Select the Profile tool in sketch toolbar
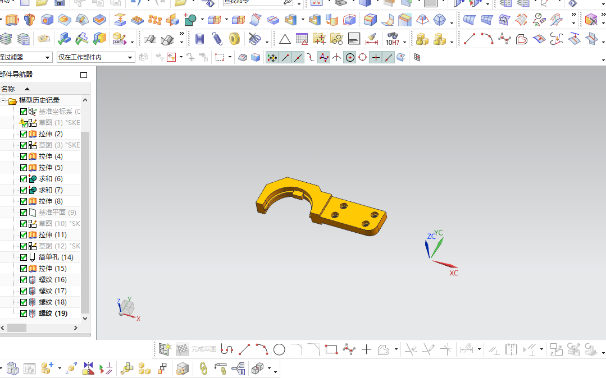The height and width of the screenshot is (378, 606). pyautogui.click(x=227, y=350)
